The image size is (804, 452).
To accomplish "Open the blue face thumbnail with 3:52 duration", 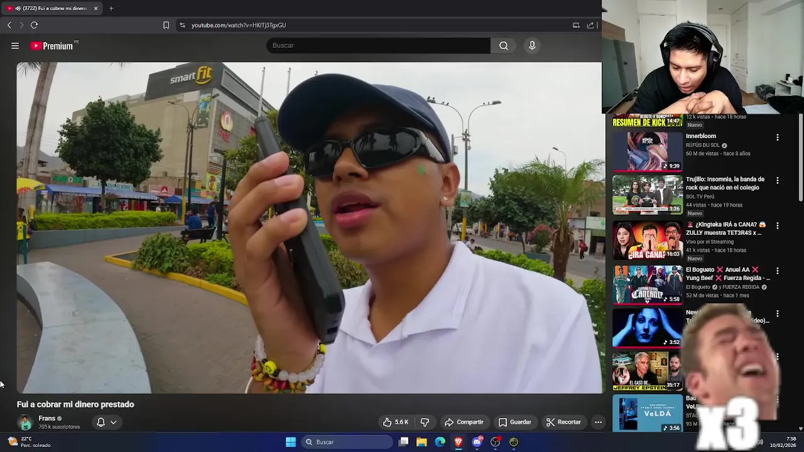I will pos(648,328).
